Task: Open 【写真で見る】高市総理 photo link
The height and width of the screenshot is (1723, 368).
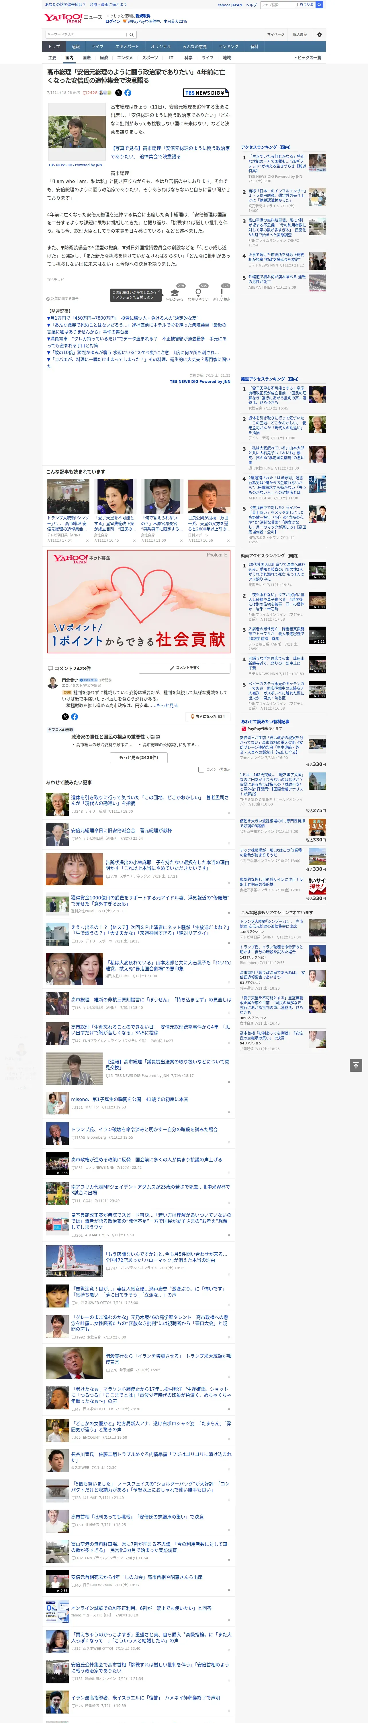Action: 170,152
